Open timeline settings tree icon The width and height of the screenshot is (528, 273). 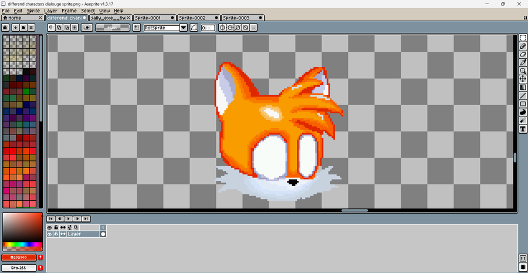pos(70,228)
